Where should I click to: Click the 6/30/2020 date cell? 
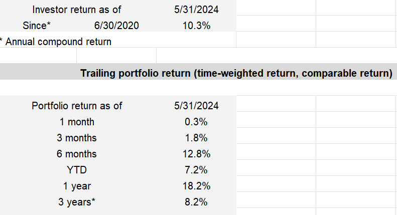tap(116, 25)
